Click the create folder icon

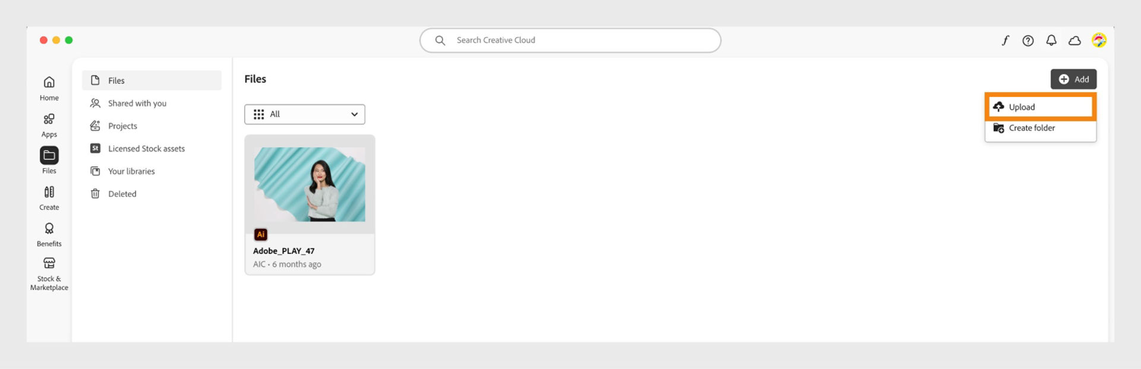998,128
